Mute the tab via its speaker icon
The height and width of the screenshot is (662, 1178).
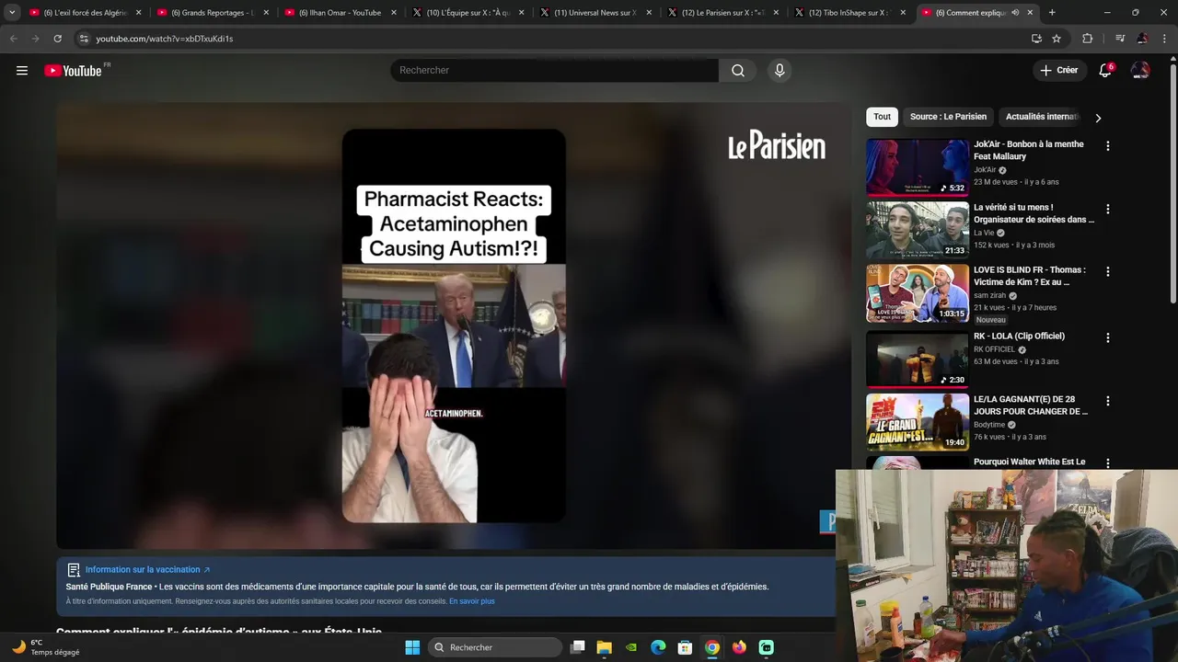click(x=1015, y=13)
